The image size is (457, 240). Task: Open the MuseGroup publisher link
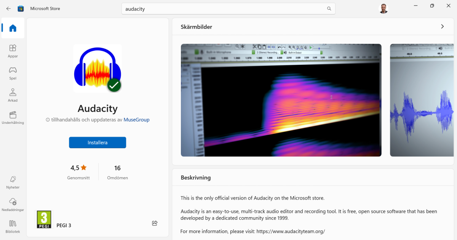click(136, 120)
